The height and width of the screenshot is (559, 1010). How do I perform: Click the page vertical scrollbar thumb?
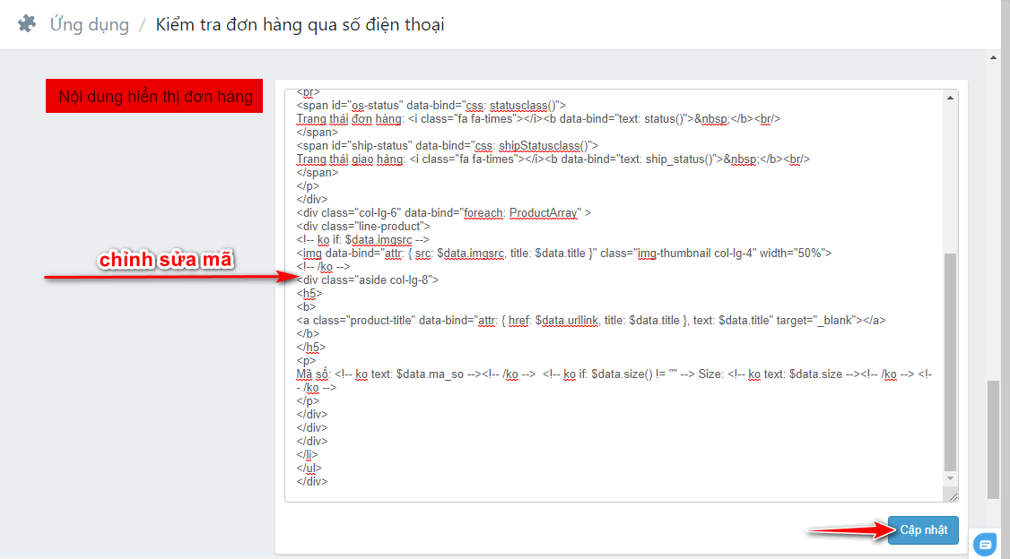(993, 439)
